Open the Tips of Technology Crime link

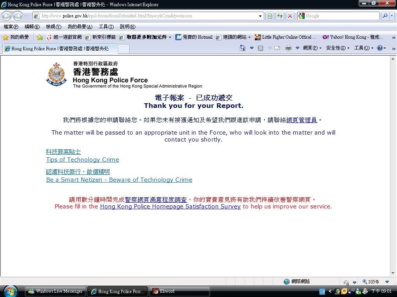[82, 160]
